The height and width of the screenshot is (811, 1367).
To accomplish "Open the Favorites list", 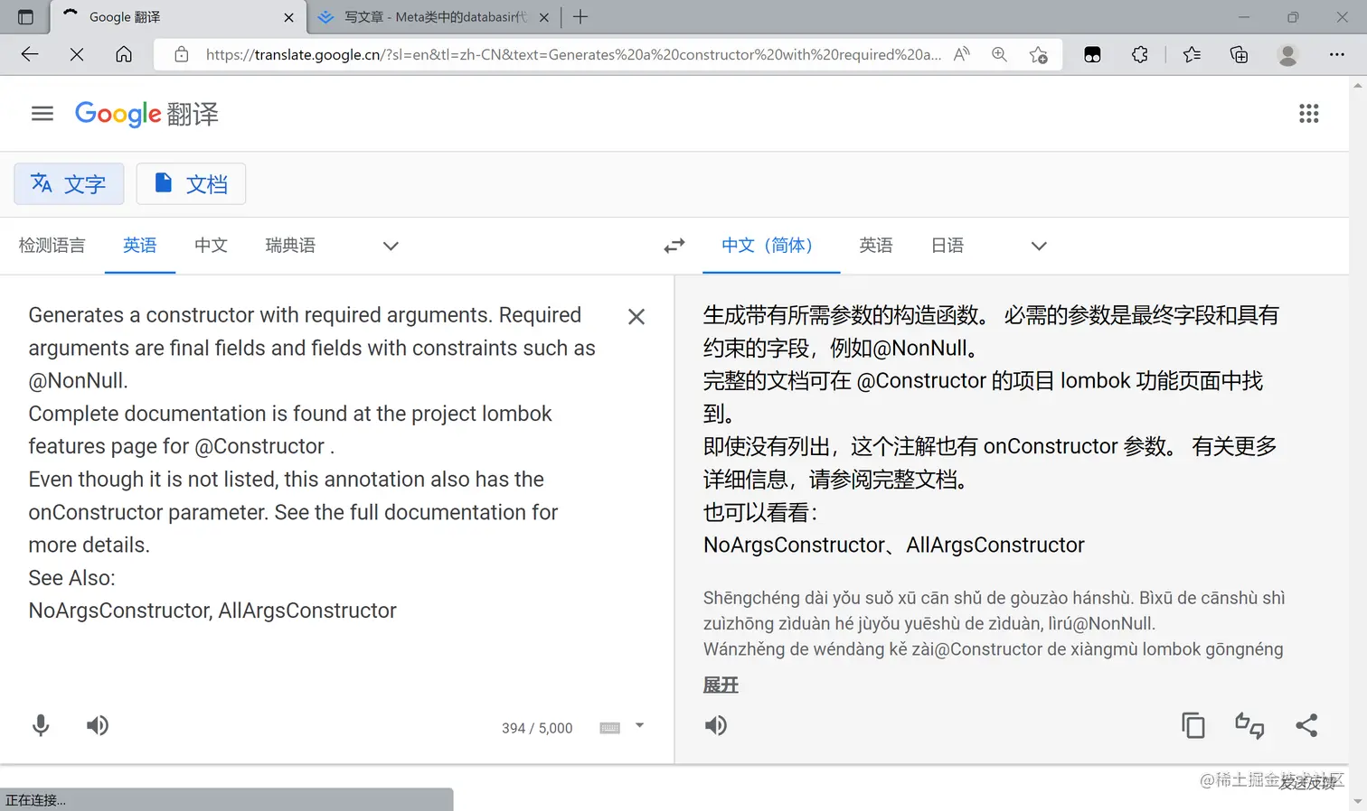I will point(1192,54).
